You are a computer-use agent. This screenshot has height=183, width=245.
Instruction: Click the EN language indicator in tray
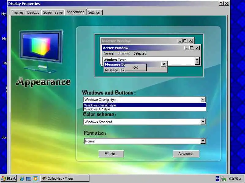(217, 179)
